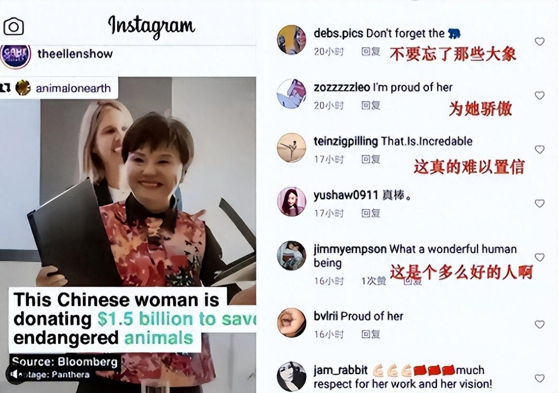The width and height of the screenshot is (558, 393).
Task: Open theellenshow username link
Action: [75, 54]
